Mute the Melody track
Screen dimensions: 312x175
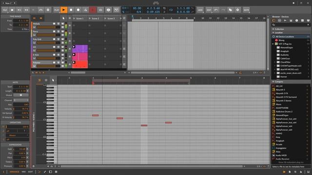(62, 24)
